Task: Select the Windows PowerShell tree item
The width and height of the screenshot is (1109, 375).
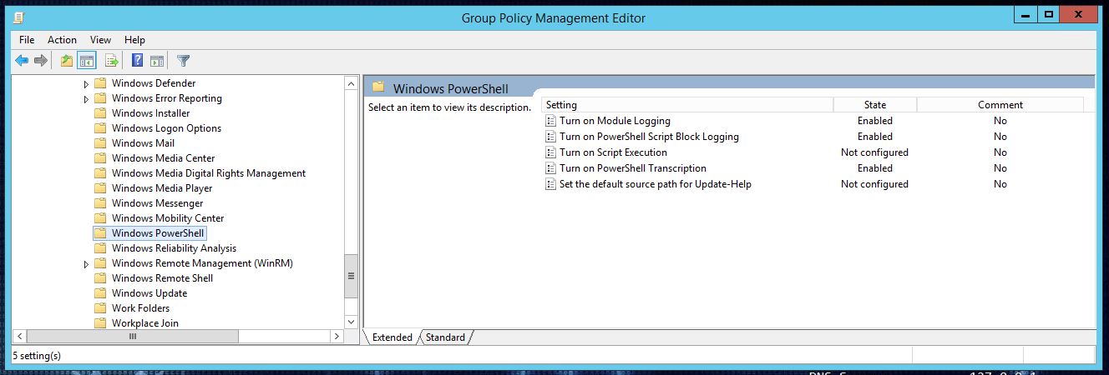Action: (158, 233)
